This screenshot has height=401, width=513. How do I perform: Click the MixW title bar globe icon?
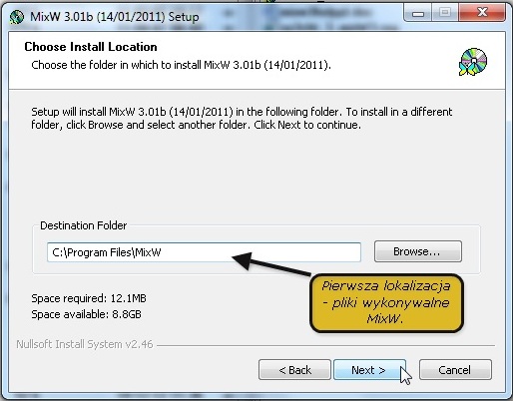tap(17, 17)
